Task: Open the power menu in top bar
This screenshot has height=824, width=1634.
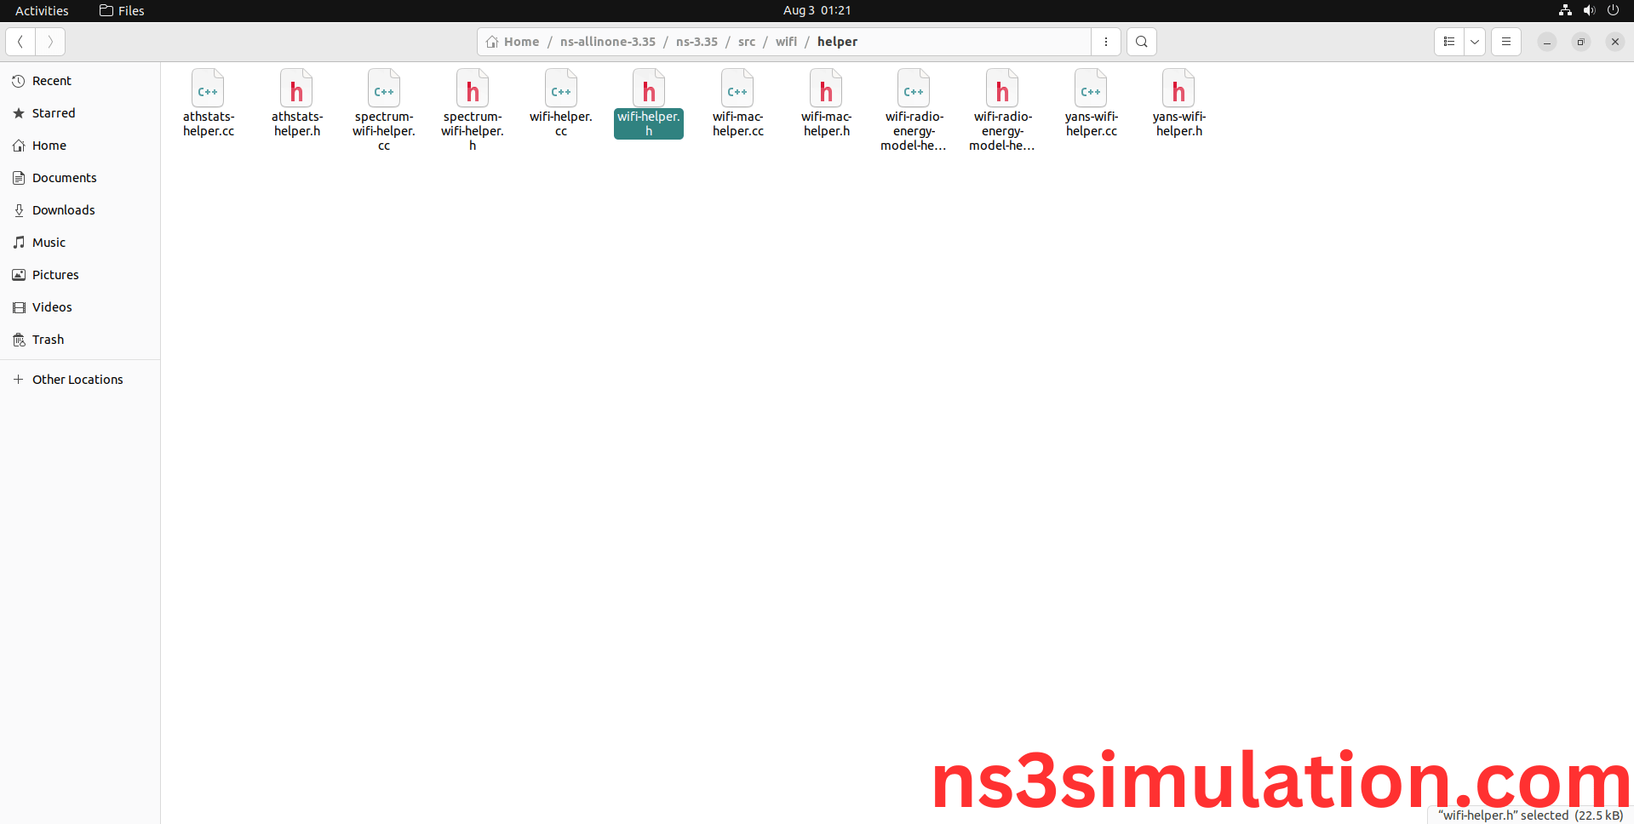Action: (x=1614, y=10)
